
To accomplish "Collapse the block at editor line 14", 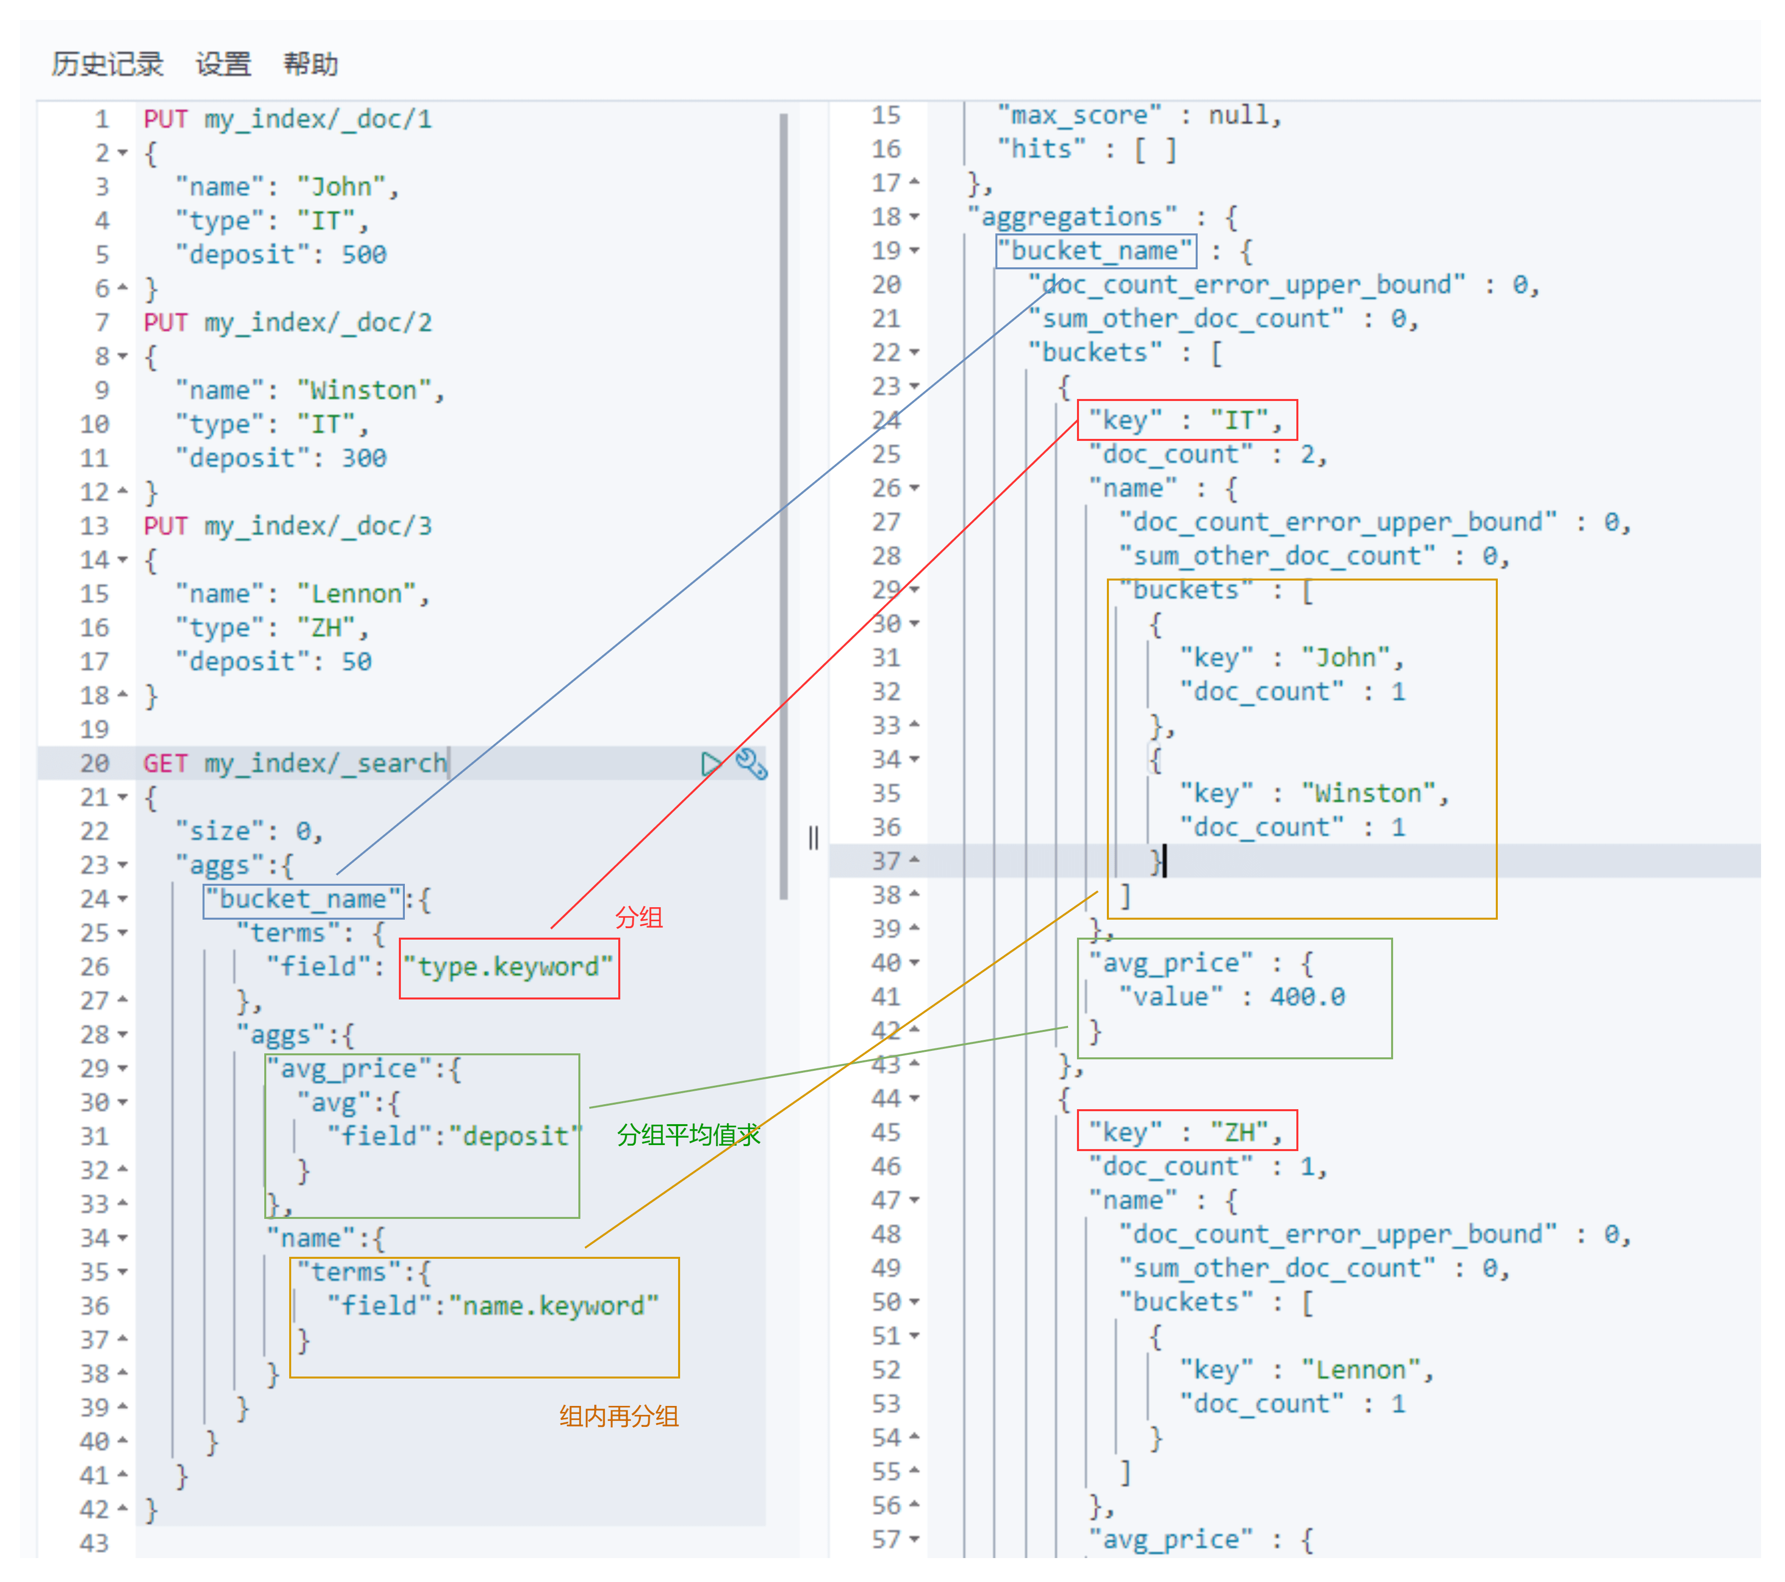I will tap(123, 560).
